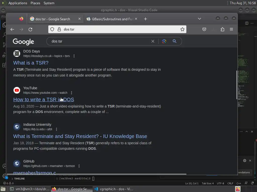257x192 pixels.
Task: Open the Places menu
Action: [x=35, y=3]
